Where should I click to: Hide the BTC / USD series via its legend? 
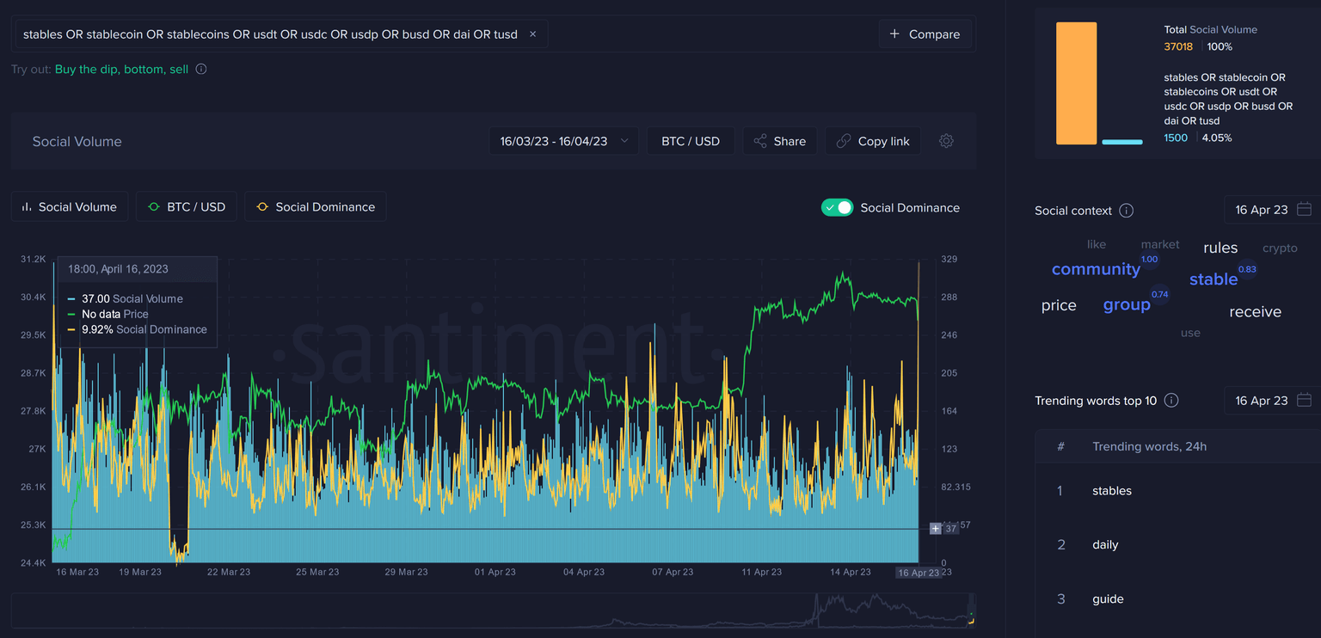[x=186, y=206]
